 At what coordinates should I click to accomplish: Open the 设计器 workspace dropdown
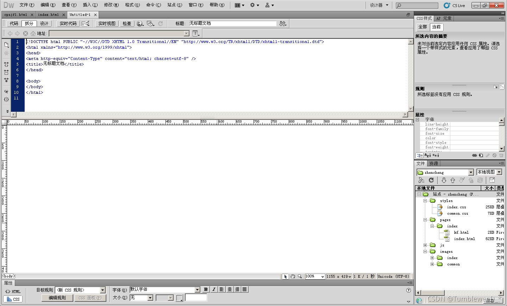point(379,5)
